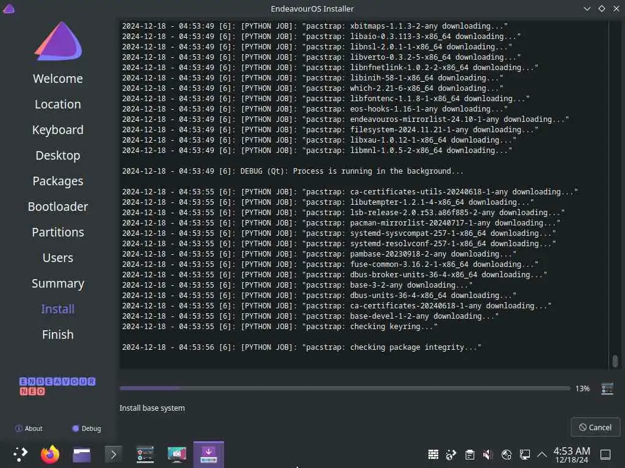Click the muted volume tray icon
Viewport: 625px width, 468px height.
click(x=488, y=455)
